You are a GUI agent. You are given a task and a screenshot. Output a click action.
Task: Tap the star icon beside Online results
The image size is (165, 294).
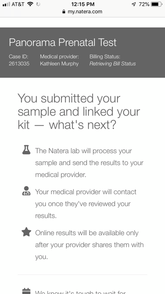pos(26,232)
